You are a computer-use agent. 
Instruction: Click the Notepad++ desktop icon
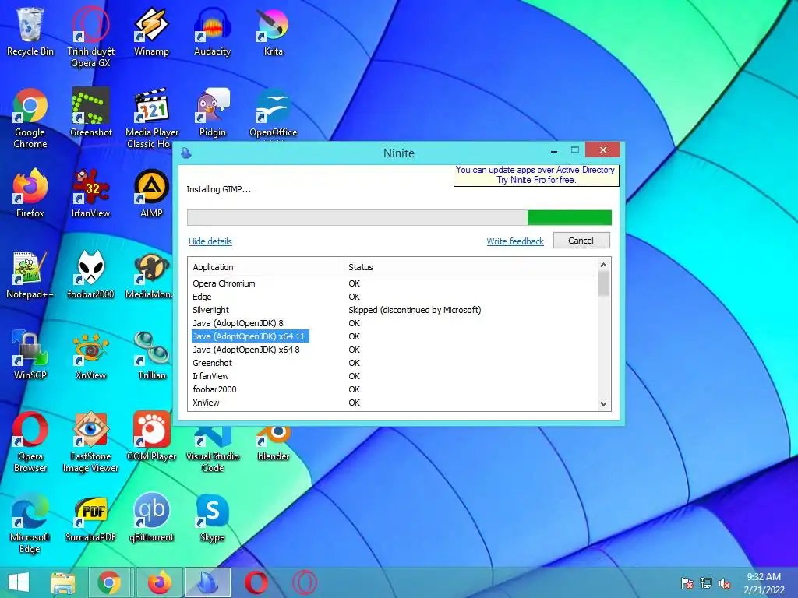30,275
